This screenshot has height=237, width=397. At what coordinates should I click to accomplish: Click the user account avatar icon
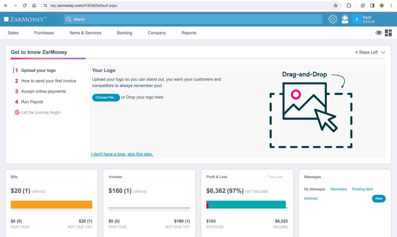point(345,19)
